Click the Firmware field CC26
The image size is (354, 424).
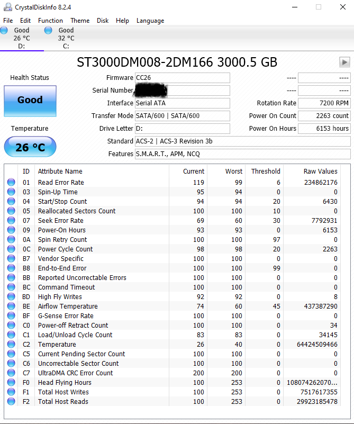point(183,78)
